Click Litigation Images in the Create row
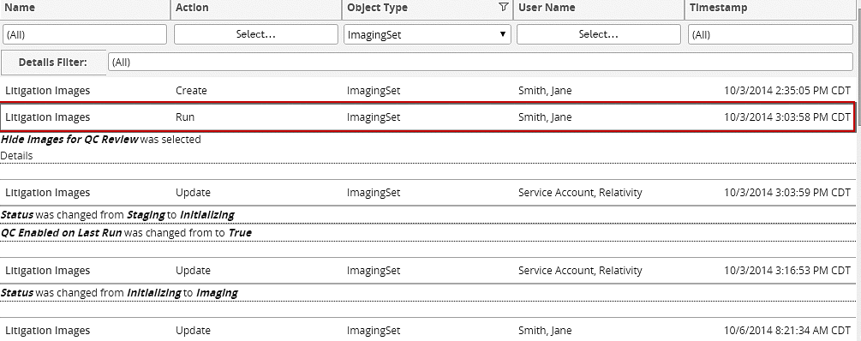This screenshot has height=341, width=861. 47,91
